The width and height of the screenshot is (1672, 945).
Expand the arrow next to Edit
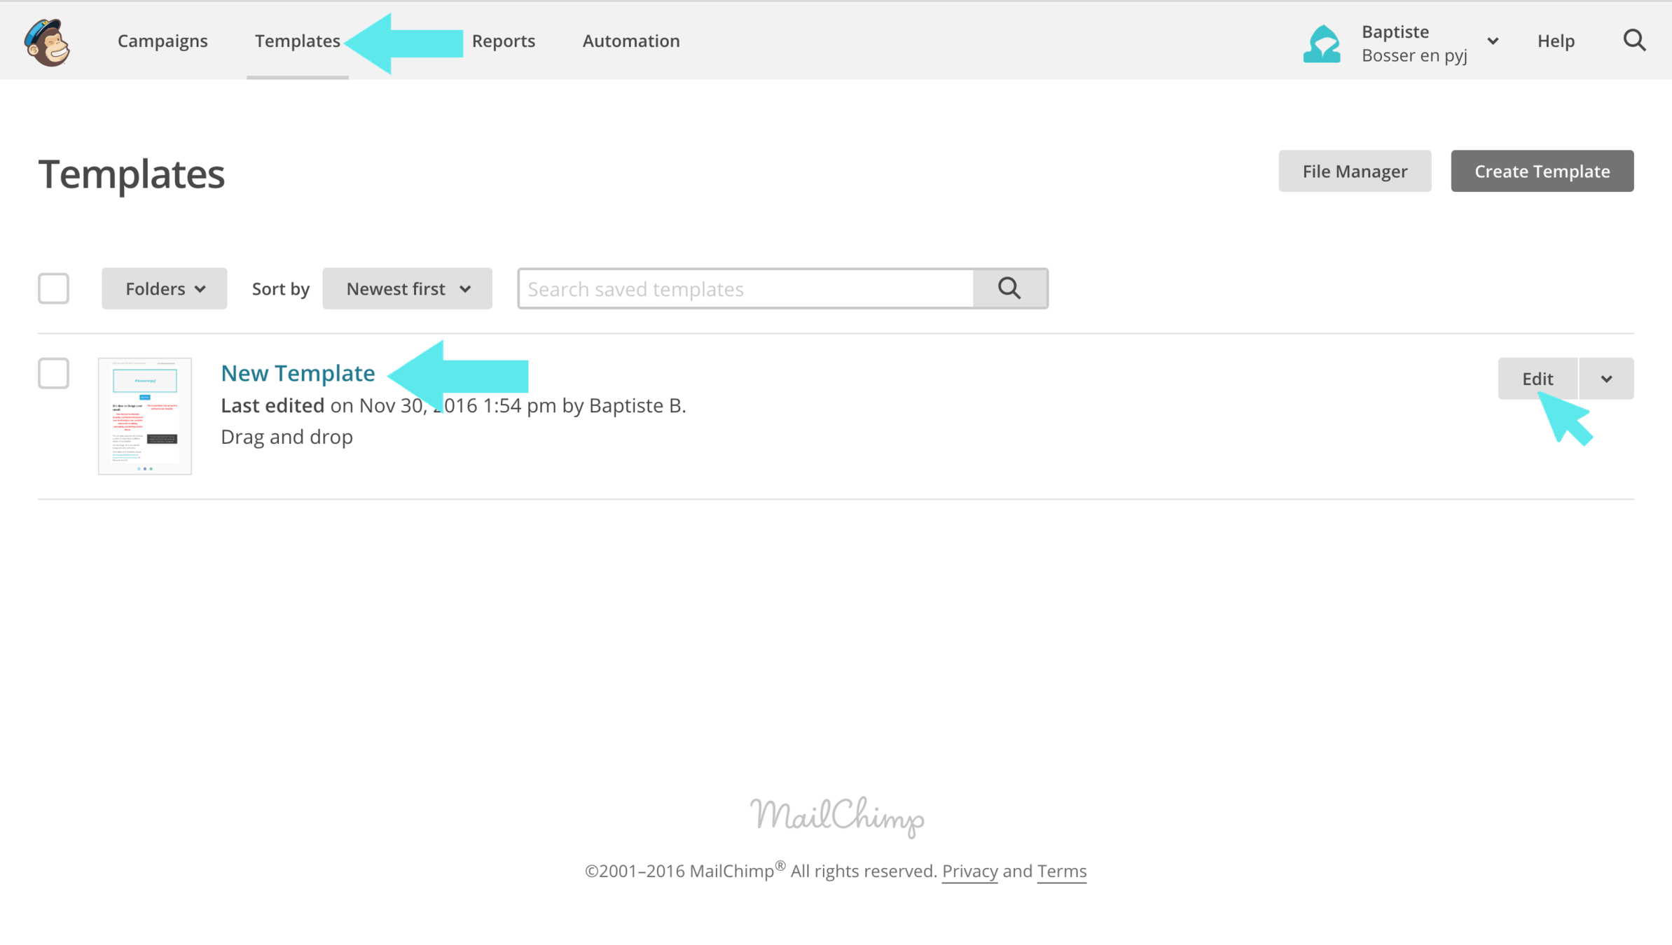(x=1606, y=379)
